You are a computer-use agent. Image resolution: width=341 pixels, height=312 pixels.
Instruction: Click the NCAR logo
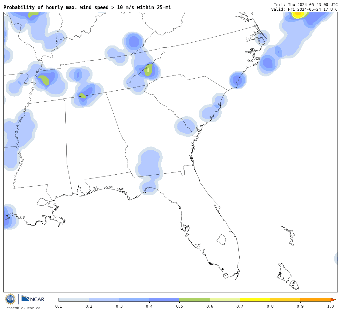33,299
